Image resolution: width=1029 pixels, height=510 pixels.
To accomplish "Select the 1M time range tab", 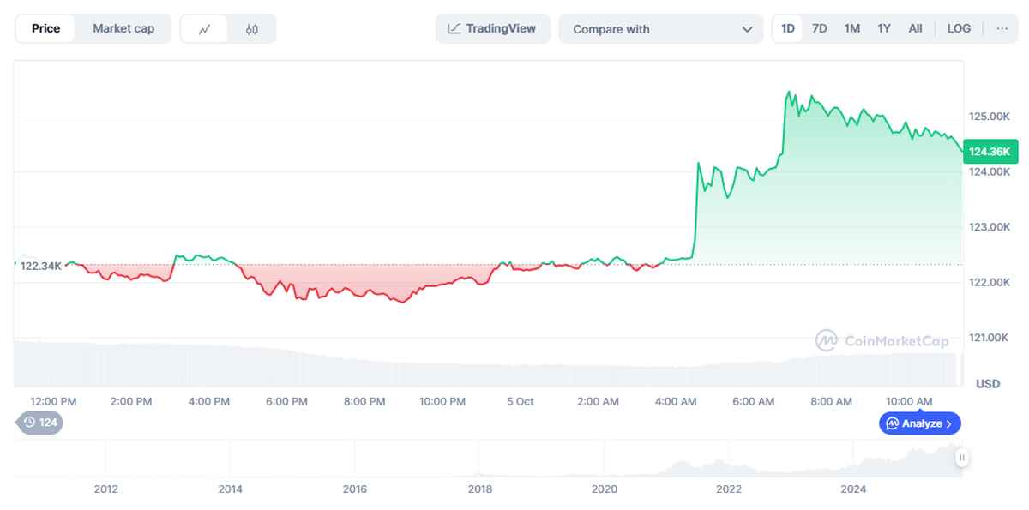I will coord(851,28).
